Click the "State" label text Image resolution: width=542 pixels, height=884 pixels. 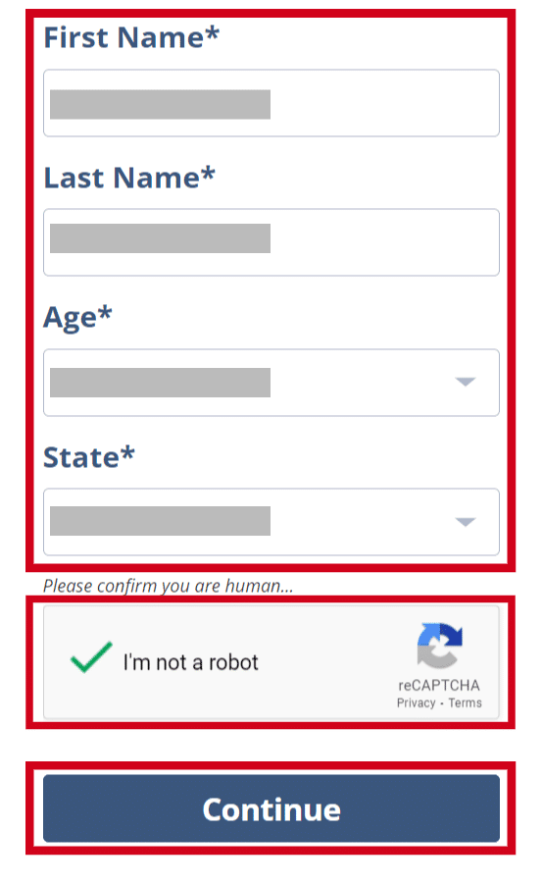coord(81,457)
